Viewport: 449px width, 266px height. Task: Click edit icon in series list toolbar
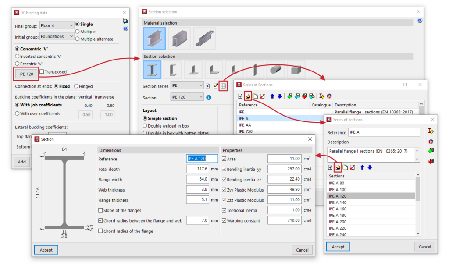[x=248, y=96]
